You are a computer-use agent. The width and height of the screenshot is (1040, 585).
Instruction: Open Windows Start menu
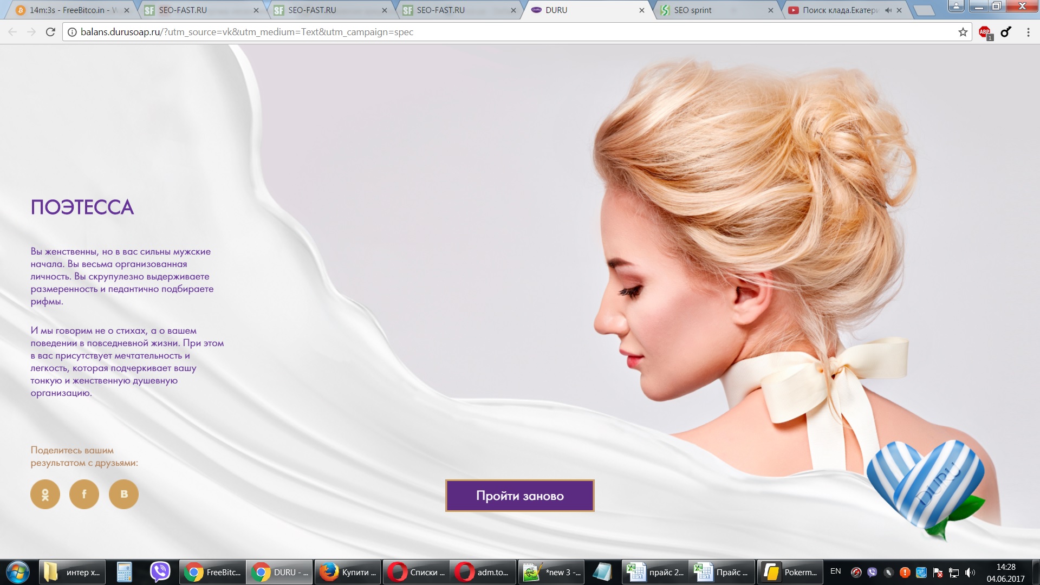pos(18,572)
